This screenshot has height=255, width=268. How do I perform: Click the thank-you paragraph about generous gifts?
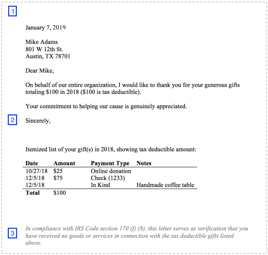click(132, 89)
